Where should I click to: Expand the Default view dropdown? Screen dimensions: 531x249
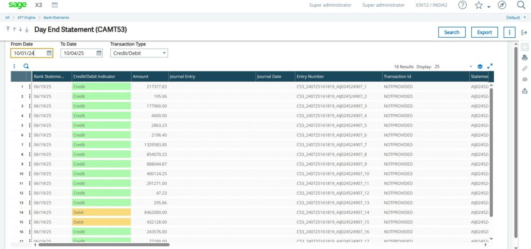tap(516, 18)
